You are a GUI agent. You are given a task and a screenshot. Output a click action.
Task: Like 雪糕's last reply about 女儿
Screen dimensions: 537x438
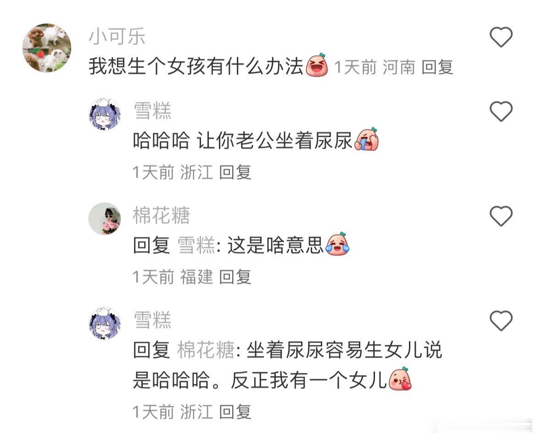point(501,320)
